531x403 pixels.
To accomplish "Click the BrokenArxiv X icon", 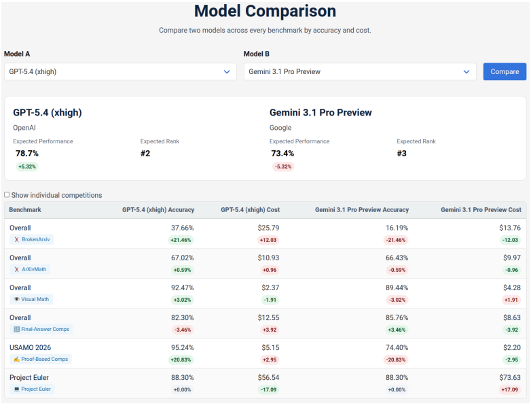I will click(16, 239).
